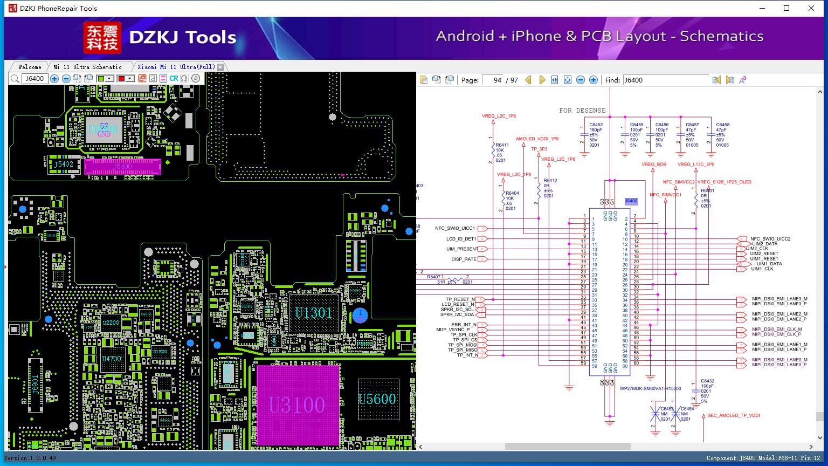Image resolution: width=828 pixels, height=466 pixels.
Task: Close the Xiaomi Mi 11 Ultra(Full) tab
Action: [219, 67]
